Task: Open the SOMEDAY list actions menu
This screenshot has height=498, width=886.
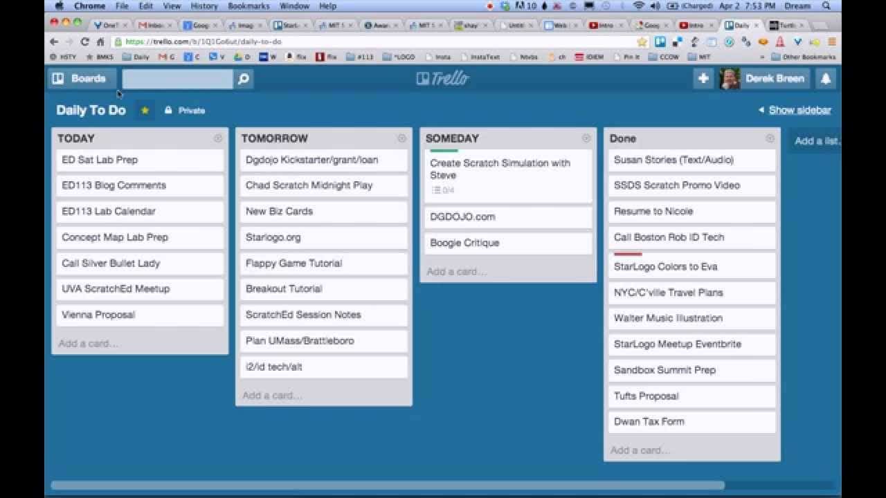Action: pyautogui.click(x=586, y=138)
